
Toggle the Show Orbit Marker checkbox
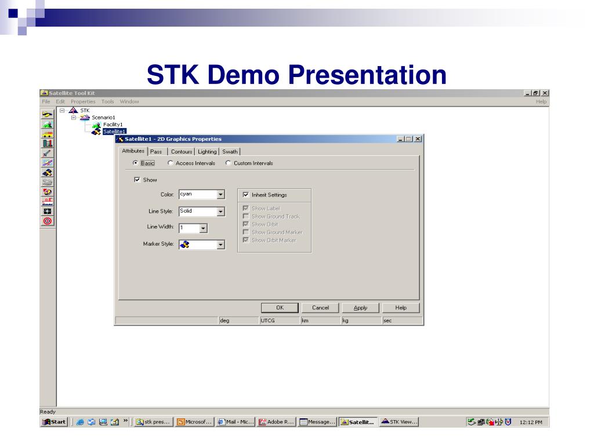click(246, 240)
